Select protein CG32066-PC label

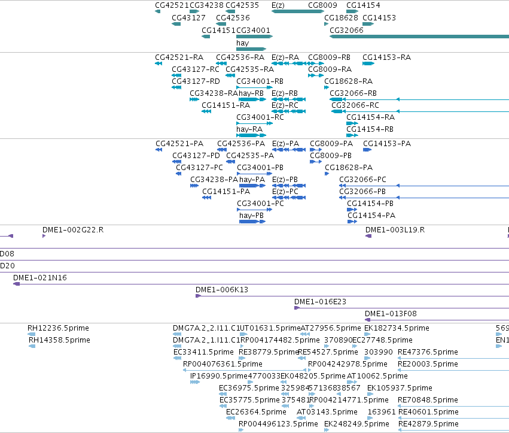tap(362, 180)
